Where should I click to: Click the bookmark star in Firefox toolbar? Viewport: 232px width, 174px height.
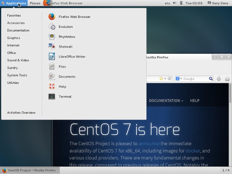click(161, 79)
